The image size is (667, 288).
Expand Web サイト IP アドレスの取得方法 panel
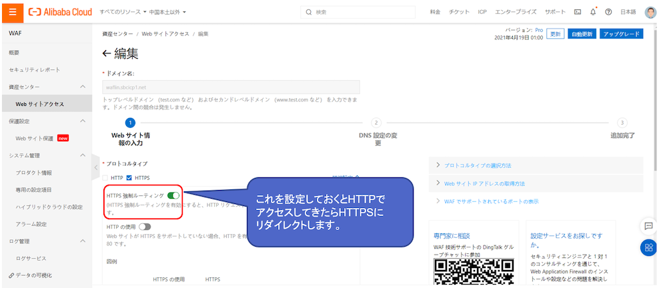pos(536,183)
